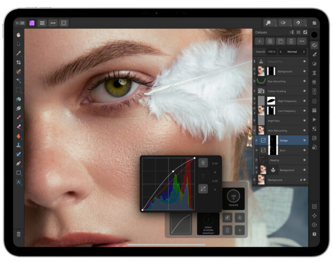Open the three-dots menu in top bar
The height and width of the screenshot is (262, 333).
click(53, 23)
